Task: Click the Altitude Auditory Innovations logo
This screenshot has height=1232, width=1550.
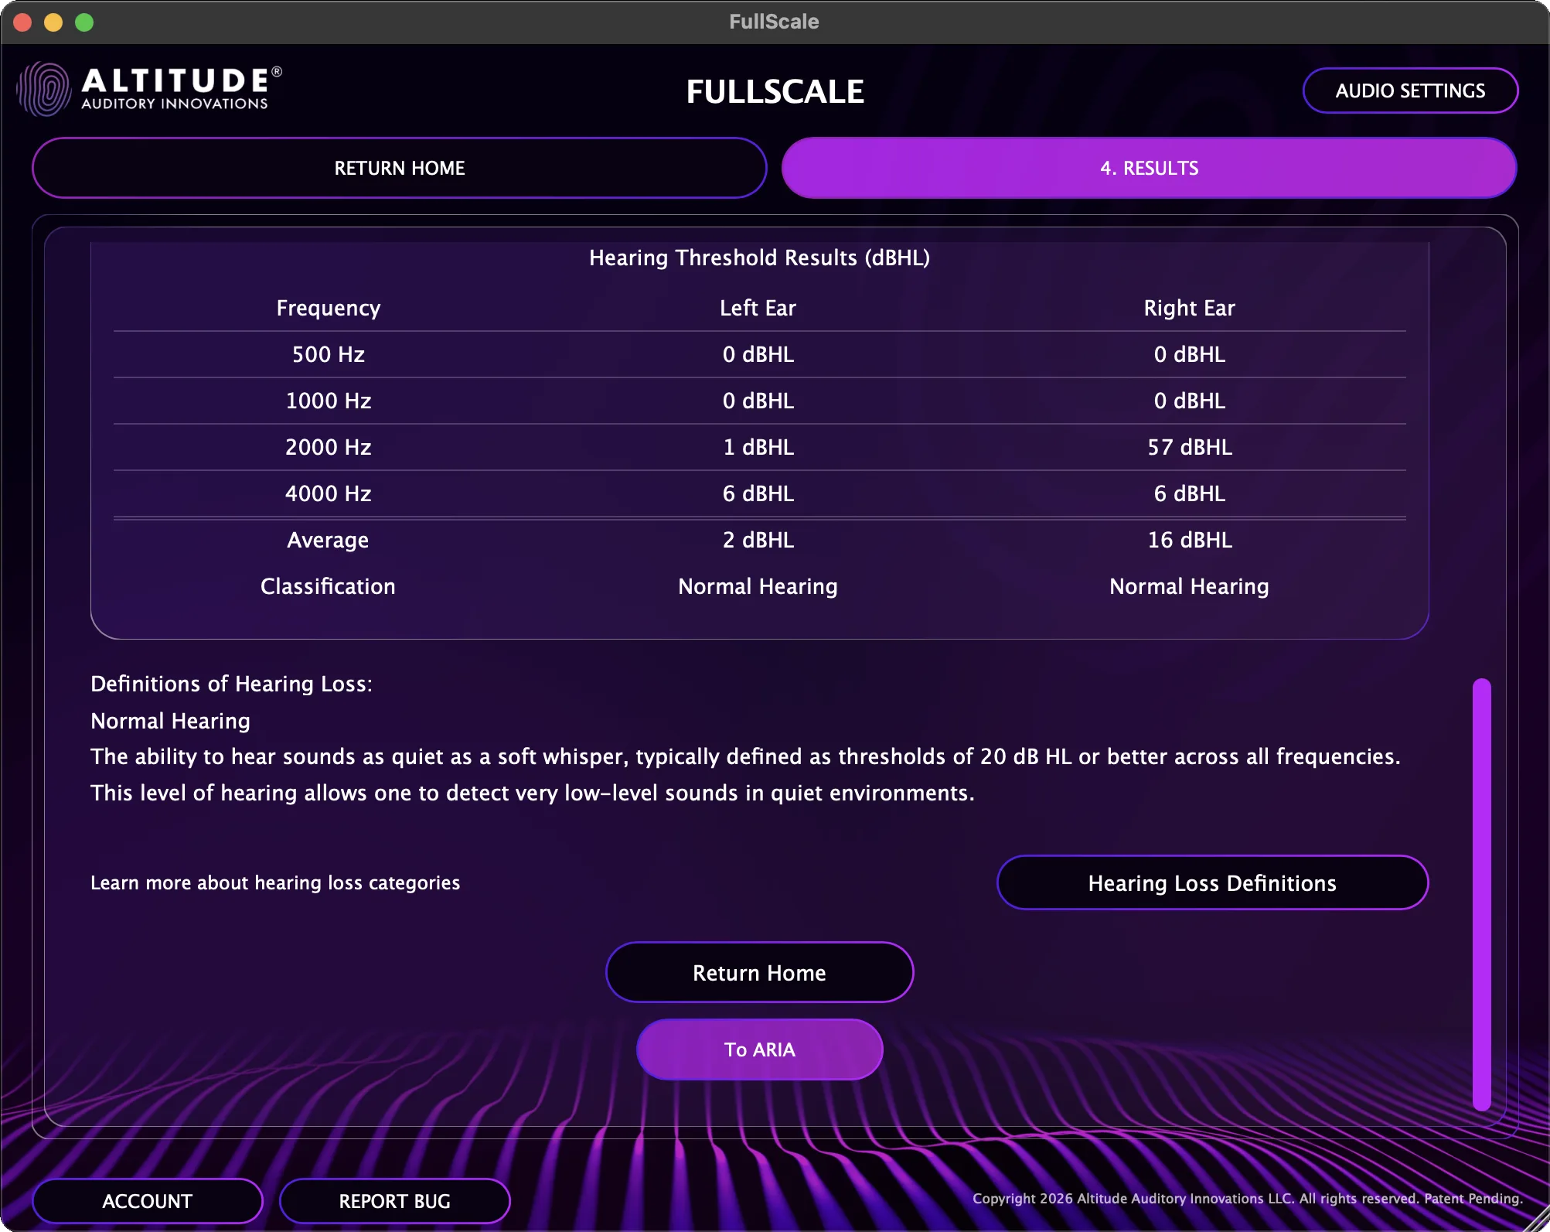Action: coord(149,90)
